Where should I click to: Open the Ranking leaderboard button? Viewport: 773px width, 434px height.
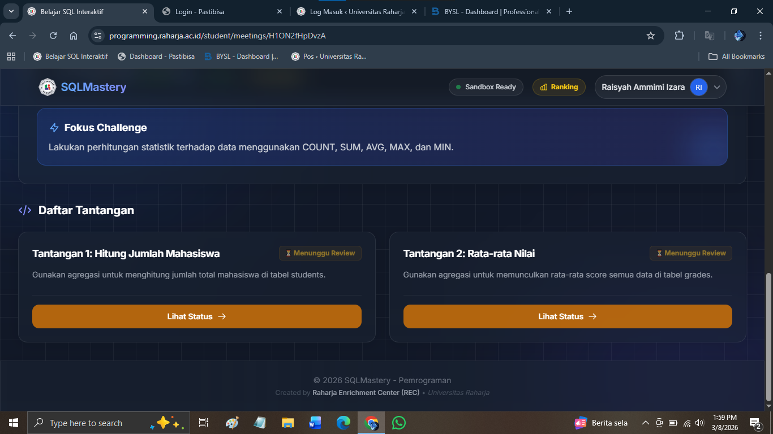pos(559,87)
